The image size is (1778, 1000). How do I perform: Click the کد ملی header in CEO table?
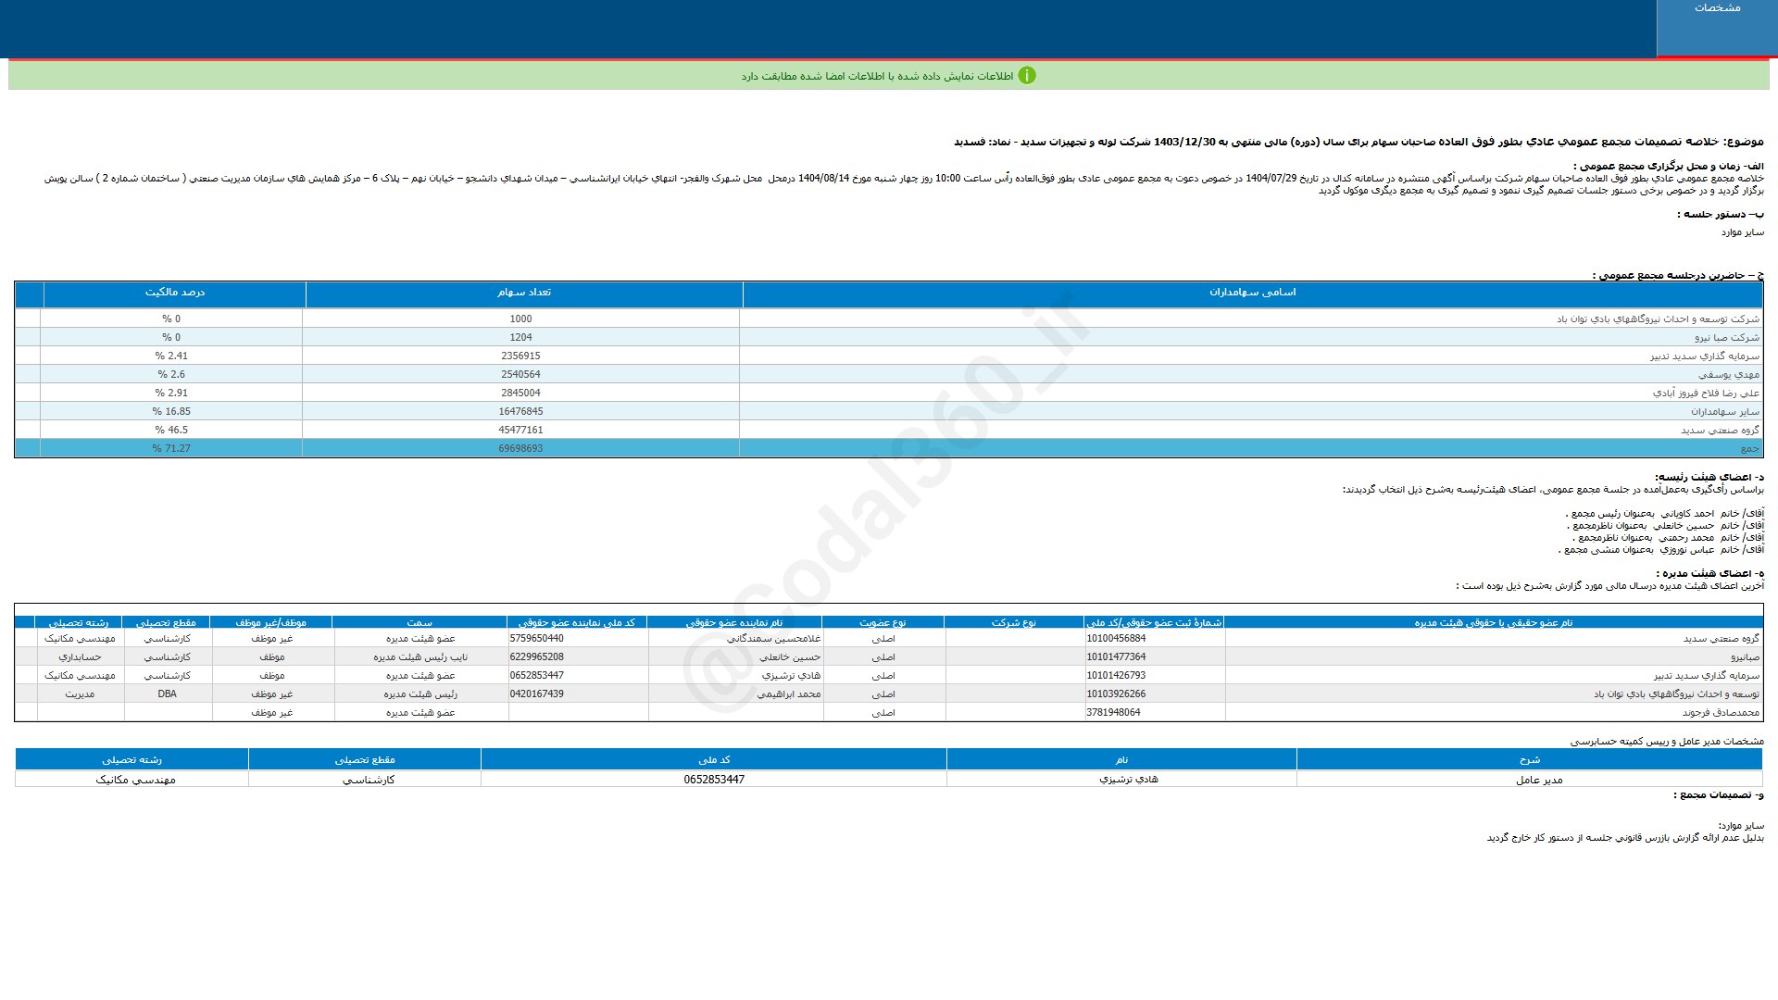pos(714,760)
